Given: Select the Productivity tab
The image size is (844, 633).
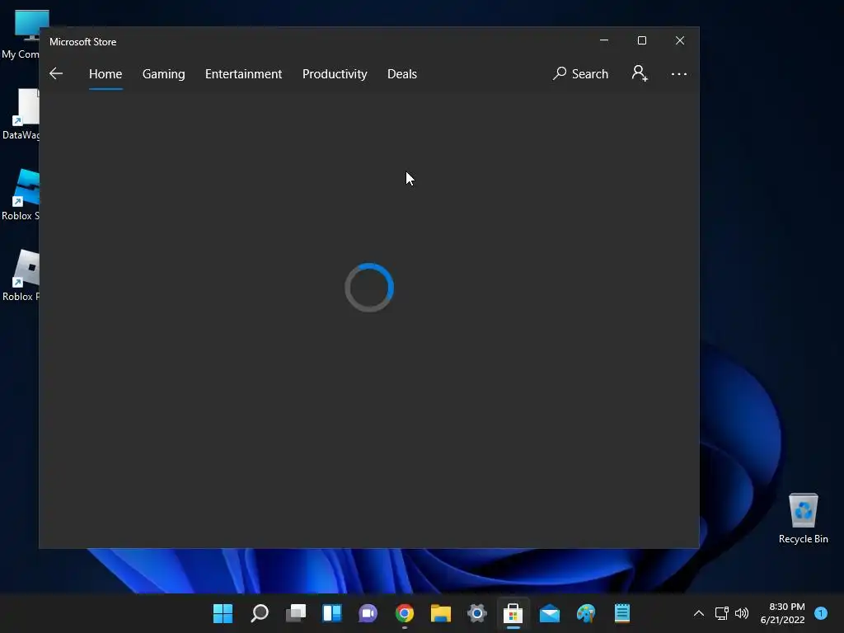Looking at the screenshot, I should coord(335,73).
